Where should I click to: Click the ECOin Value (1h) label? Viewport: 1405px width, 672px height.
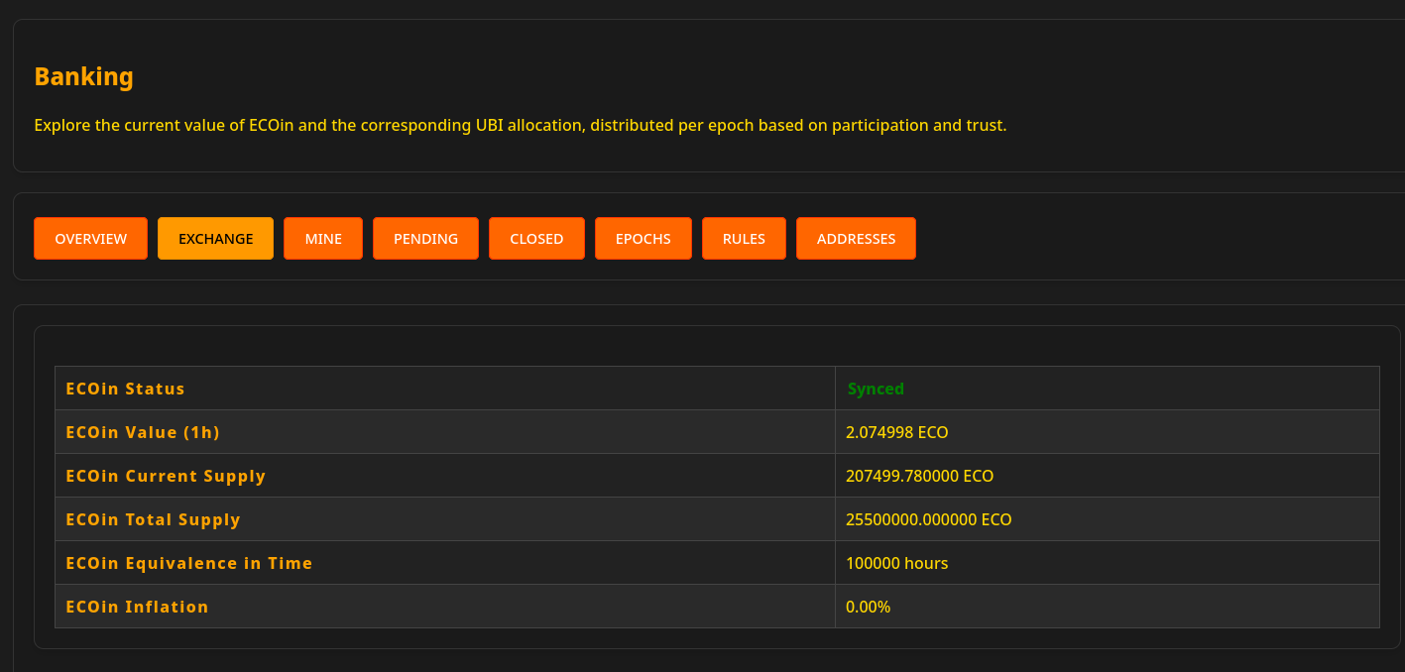143,432
